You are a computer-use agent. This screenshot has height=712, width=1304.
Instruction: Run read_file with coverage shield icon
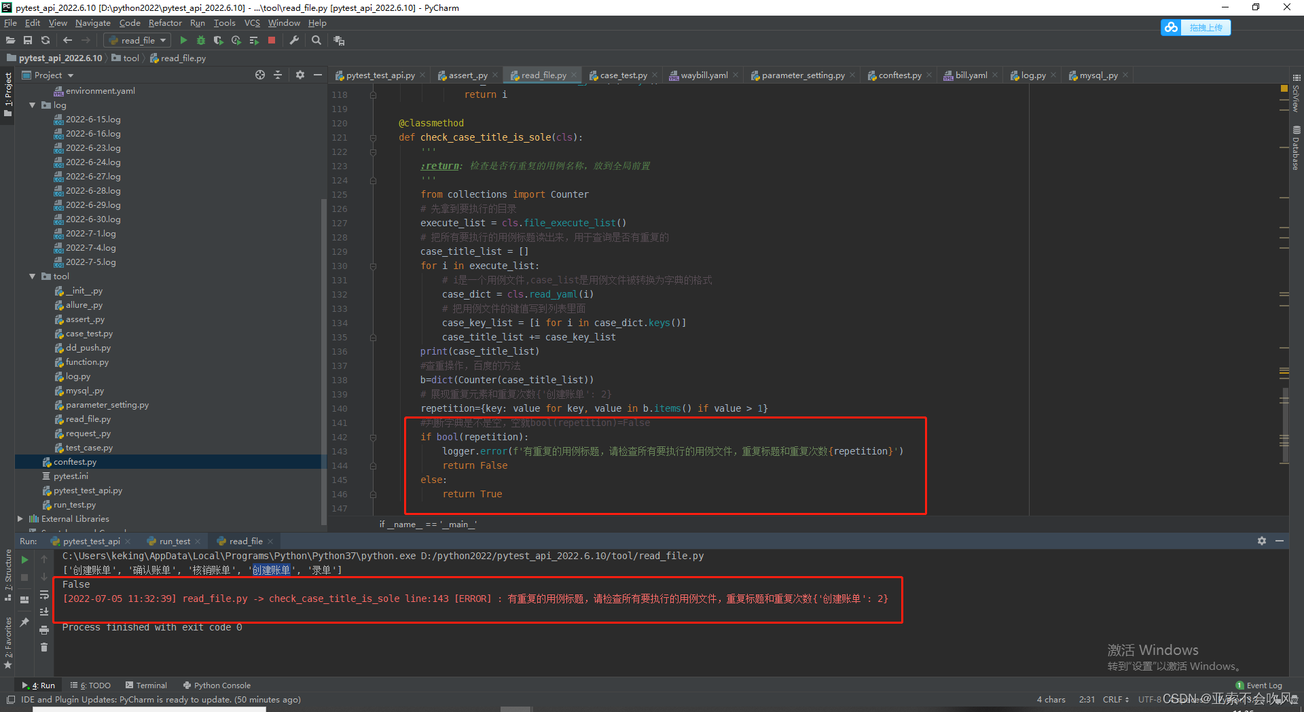(218, 41)
